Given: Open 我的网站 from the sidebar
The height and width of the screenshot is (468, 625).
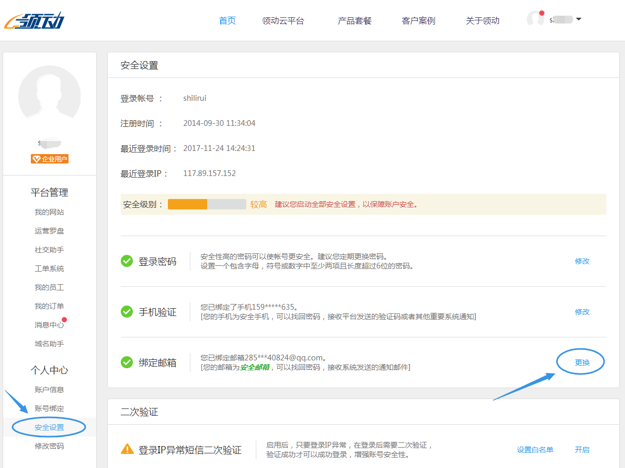Looking at the screenshot, I should [49, 212].
